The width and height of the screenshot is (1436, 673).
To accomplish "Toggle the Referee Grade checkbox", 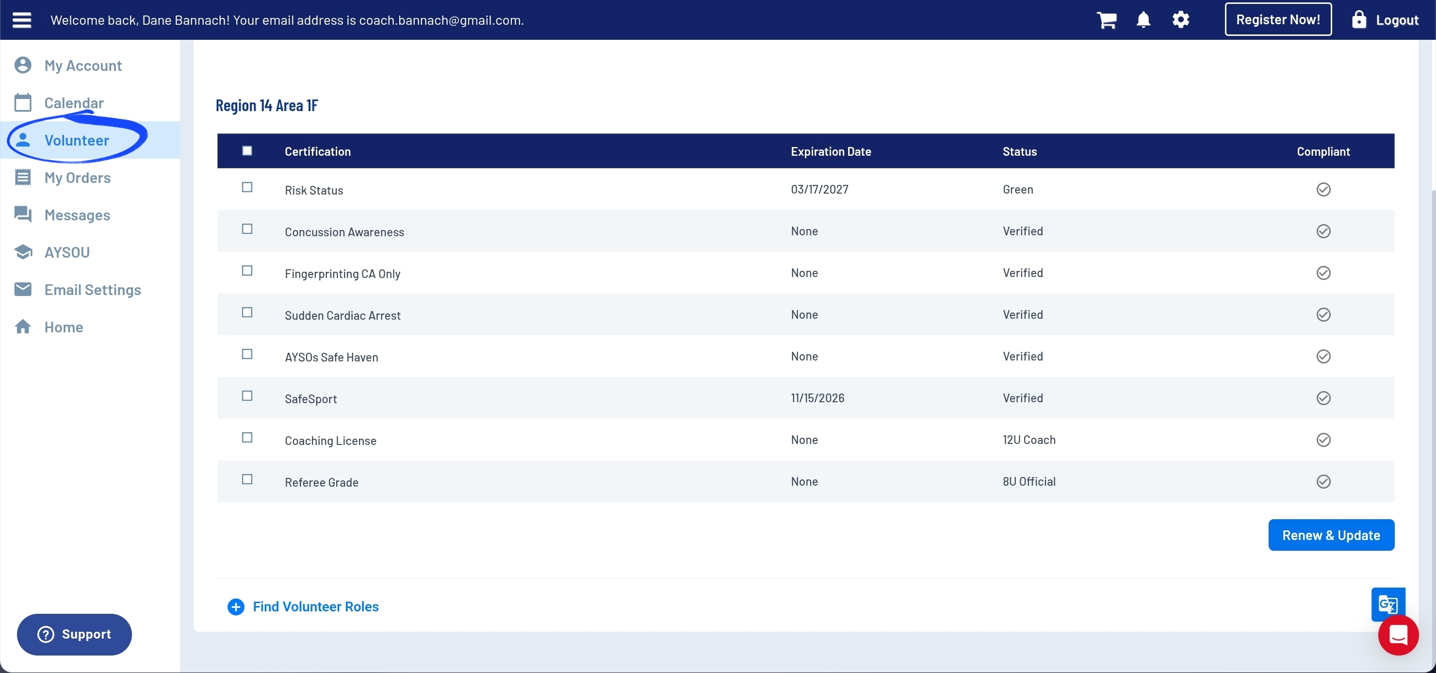I will tap(247, 479).
